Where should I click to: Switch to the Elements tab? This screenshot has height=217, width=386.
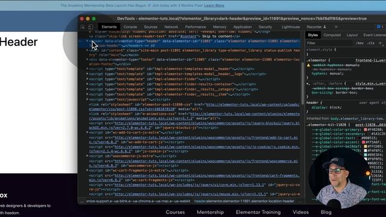[109, 27]
